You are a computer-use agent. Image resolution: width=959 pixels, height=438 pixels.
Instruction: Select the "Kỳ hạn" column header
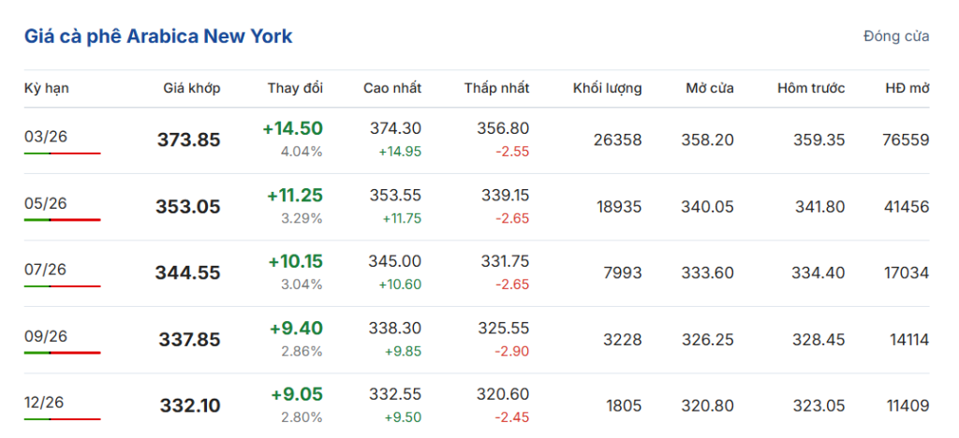pyautogui.click(x=47, y=88)
